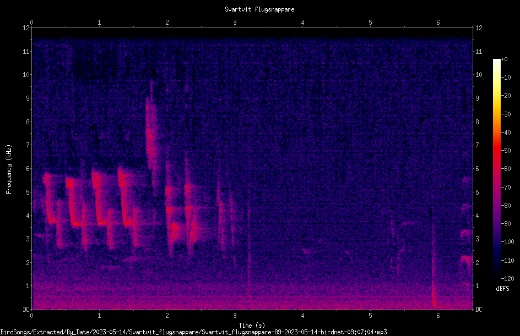This screenshot has width=520, height=336.
Task: Click the Svartvit flugsnappare title text
Action: pyautogui.click(x=259, y=9)
